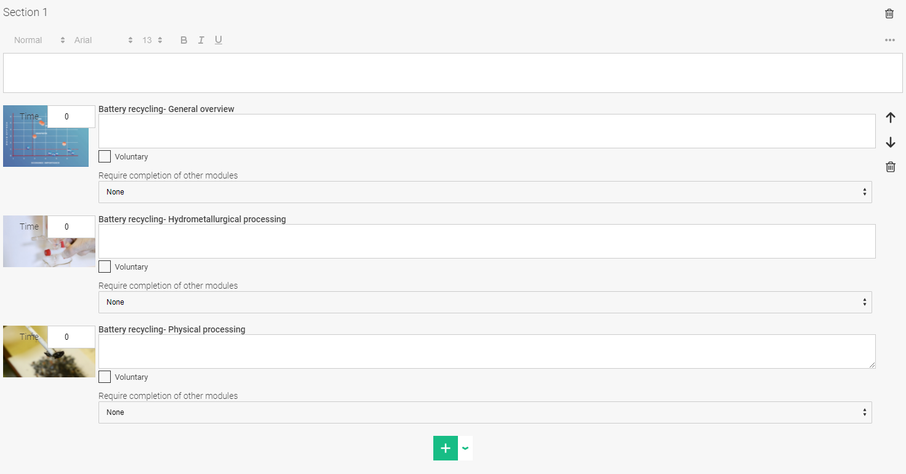This screenshot has width=906, height=474.
Task: Click the green plus add button
Action: pyautogui.click(x=446, y=448)
